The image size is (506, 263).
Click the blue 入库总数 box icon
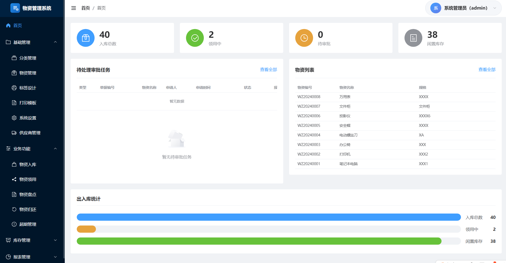[x=86, y=38]
